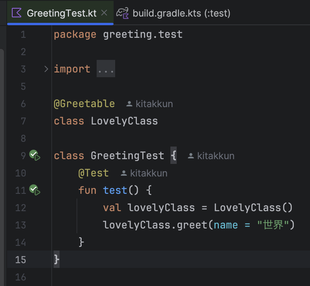The height and width of the screenshot is (286, 310).
Task: Click the Gradle elephant icon on build.gradle.kts tab
Action: [x=123, y=13]
